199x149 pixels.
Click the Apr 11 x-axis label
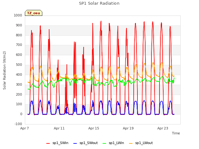point(59,128)
